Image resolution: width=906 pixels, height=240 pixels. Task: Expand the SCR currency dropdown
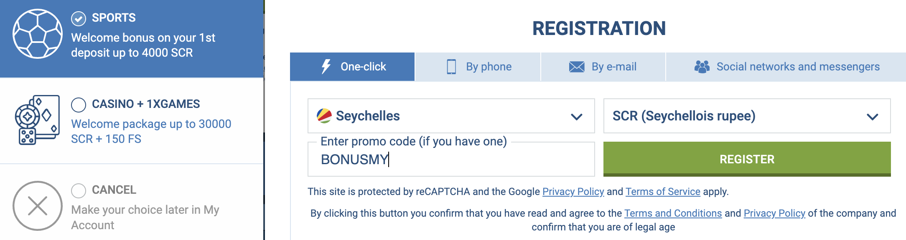pos(747,116)
